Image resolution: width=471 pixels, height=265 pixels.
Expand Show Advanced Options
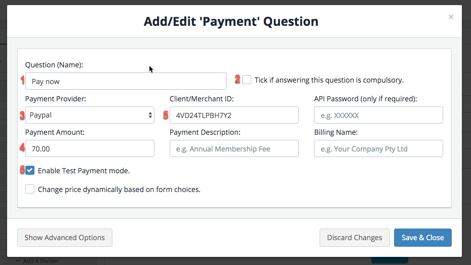[65, 237]
